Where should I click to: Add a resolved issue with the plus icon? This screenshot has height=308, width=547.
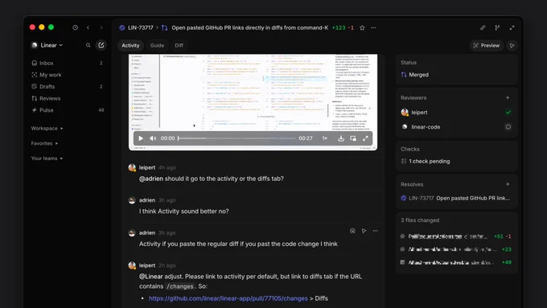[508, 184]
